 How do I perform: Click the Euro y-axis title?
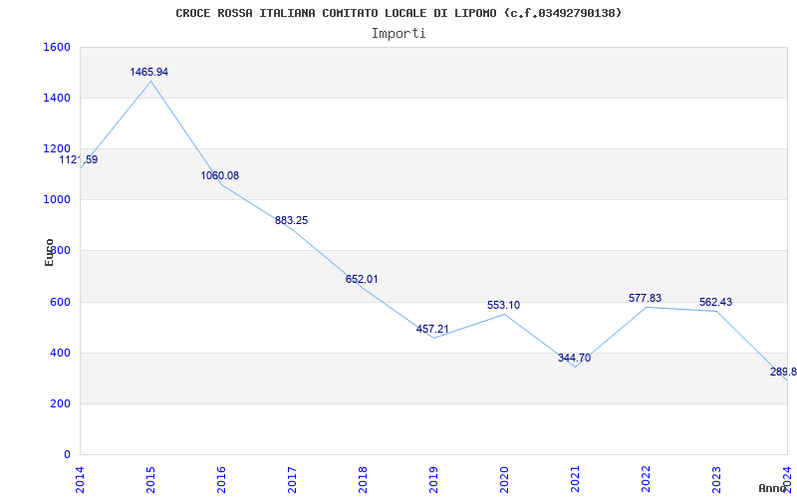(49, 253)
